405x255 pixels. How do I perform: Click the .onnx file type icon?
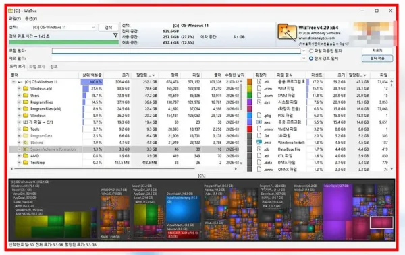point(259,170)
